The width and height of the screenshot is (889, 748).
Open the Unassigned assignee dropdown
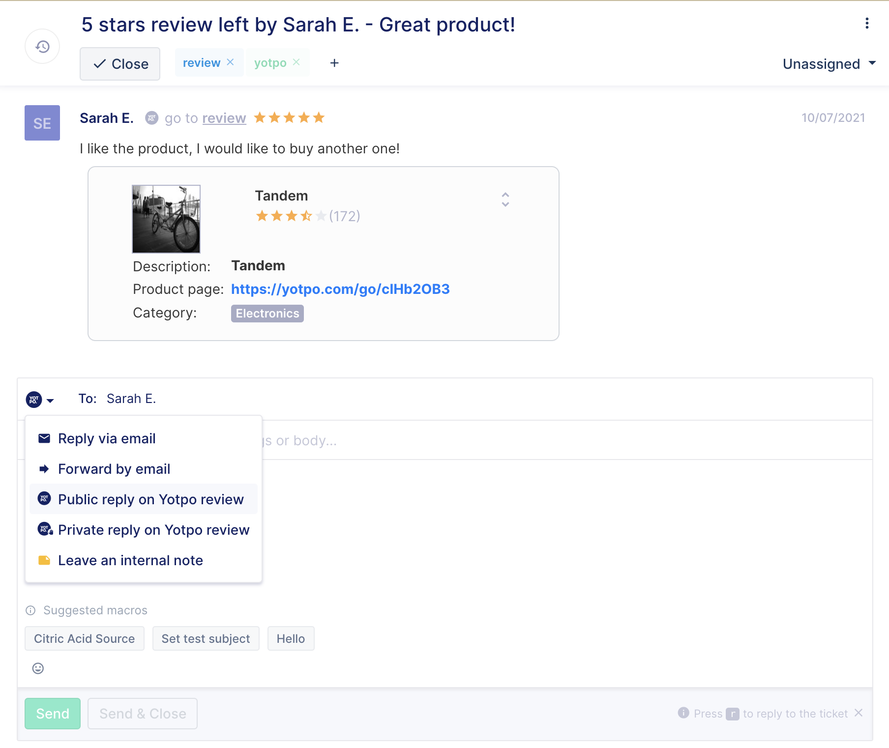(829, 64)
